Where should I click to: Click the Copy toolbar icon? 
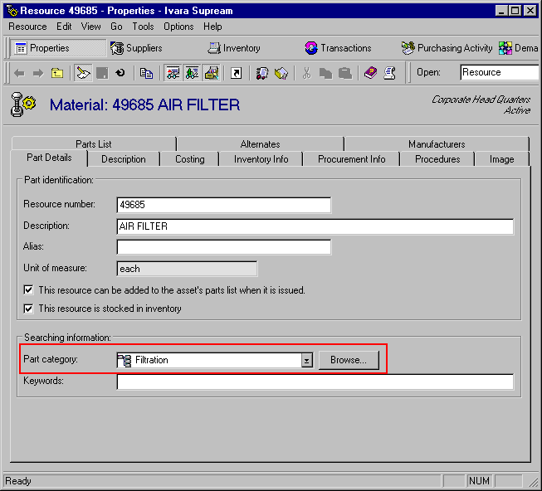point(325,73)
